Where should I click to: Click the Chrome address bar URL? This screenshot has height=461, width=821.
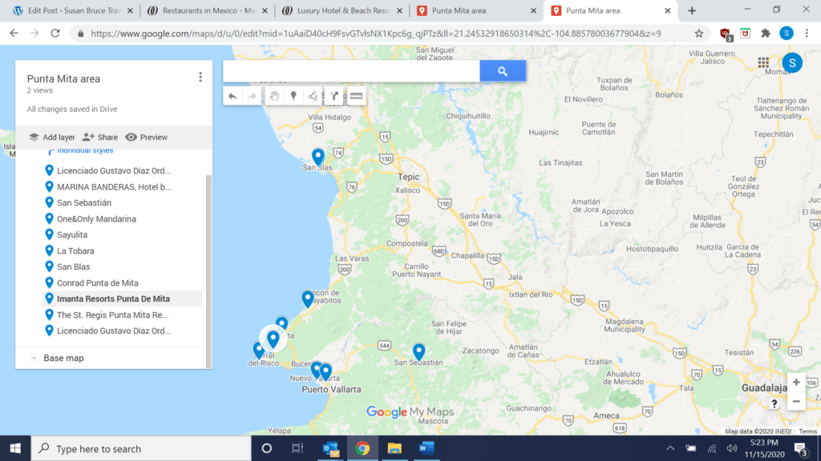[x=375, y=34]
